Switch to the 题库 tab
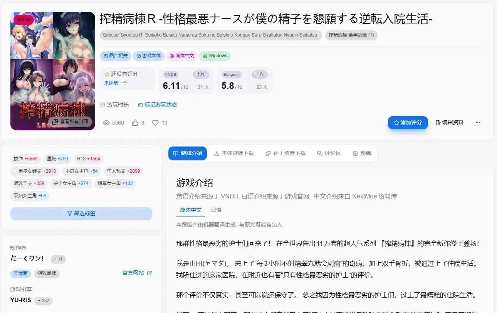Image resolution: width=497 pixels, height=313 pixels. click(362, 153)
